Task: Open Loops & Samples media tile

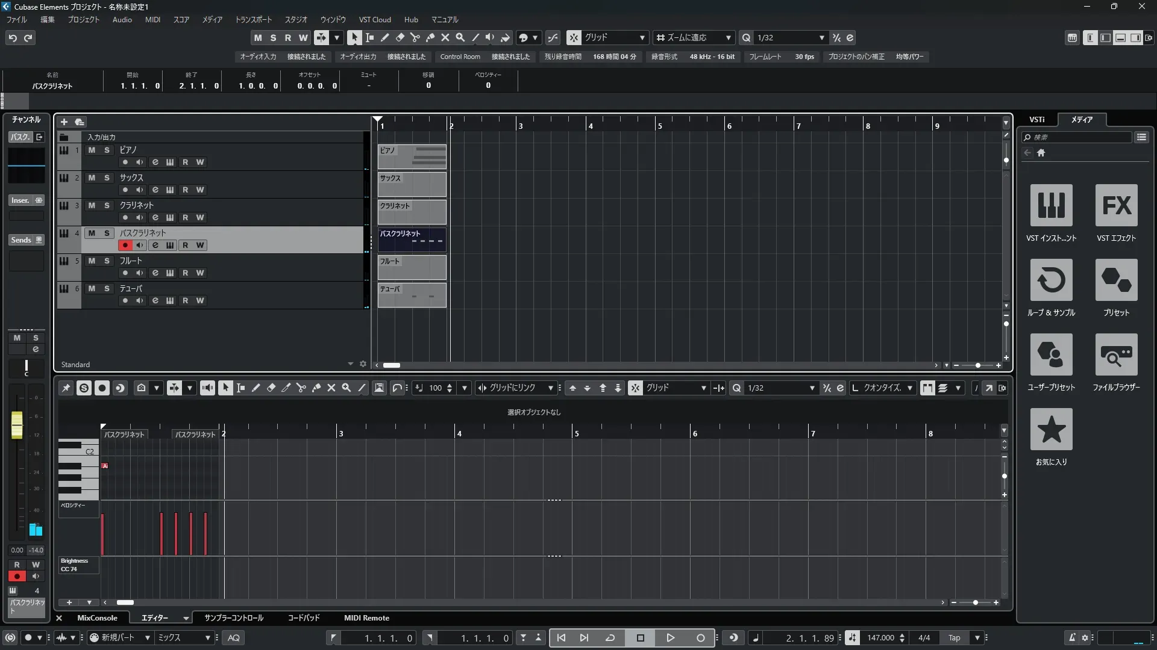Action: pyautogui.click(x=1051, y=280)
